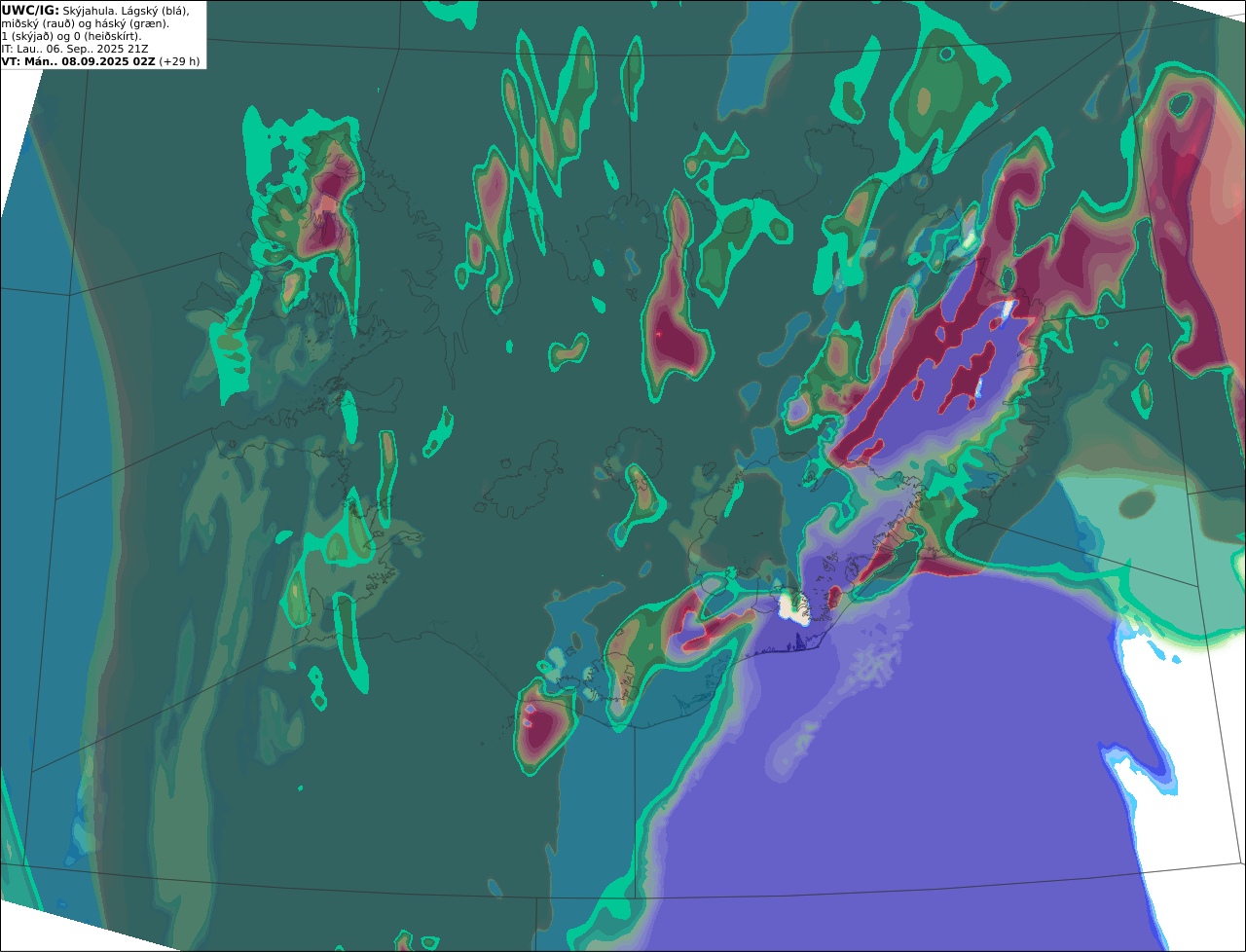Select the word "Skýjahula." in the legend
Screen dimensions: 1246x952
[x=89, y=10]
